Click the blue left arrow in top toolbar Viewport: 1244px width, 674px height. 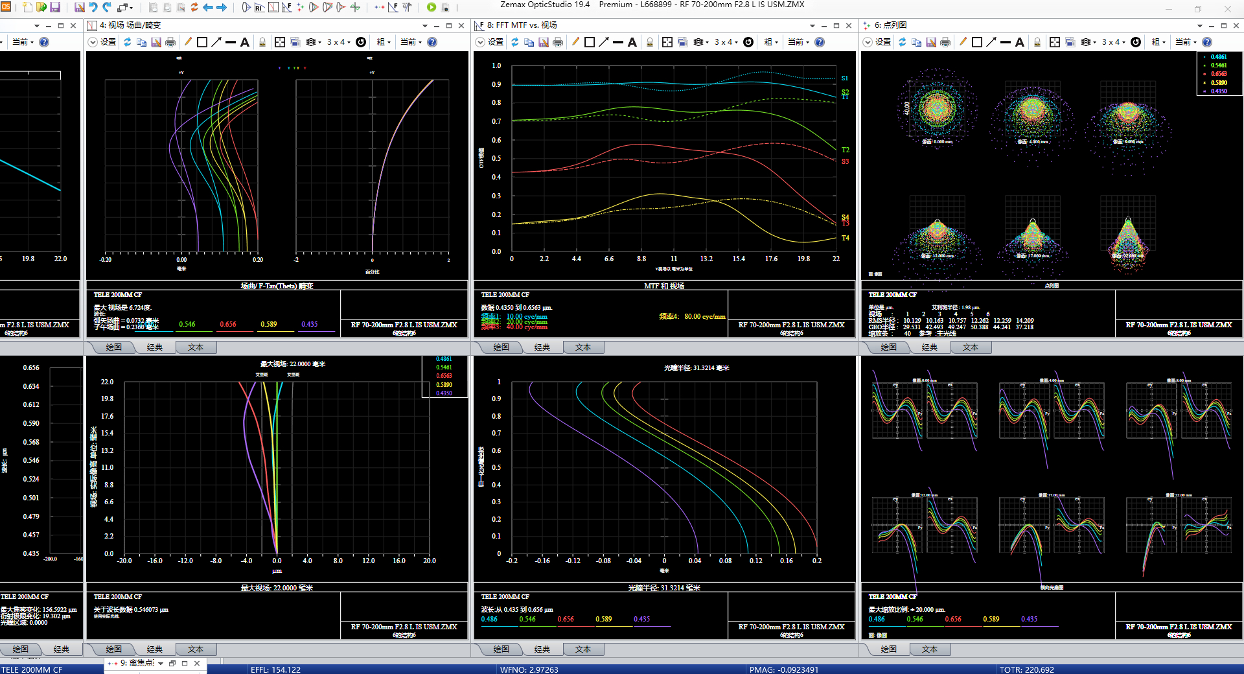(x=208, y=7)
